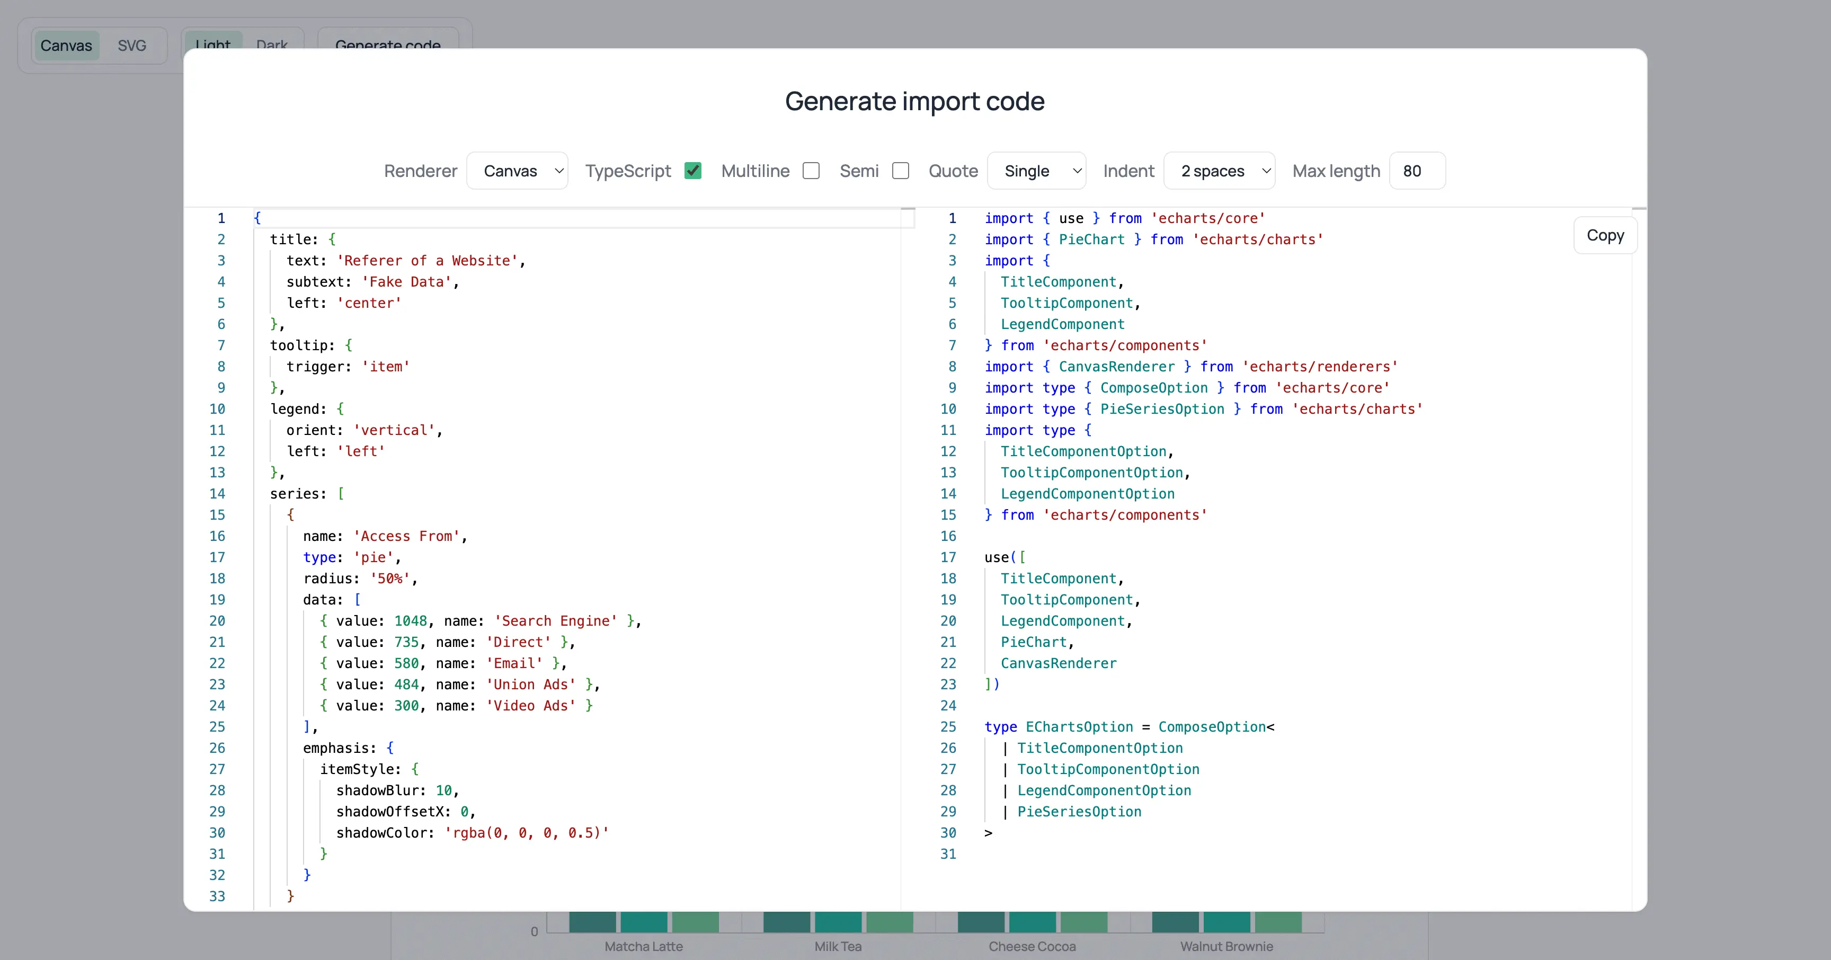The height and width of the screenshot is (960, 1831).
Task: Click the chevron icon on the 2 spaces selector
Action: coord(1266,171)
